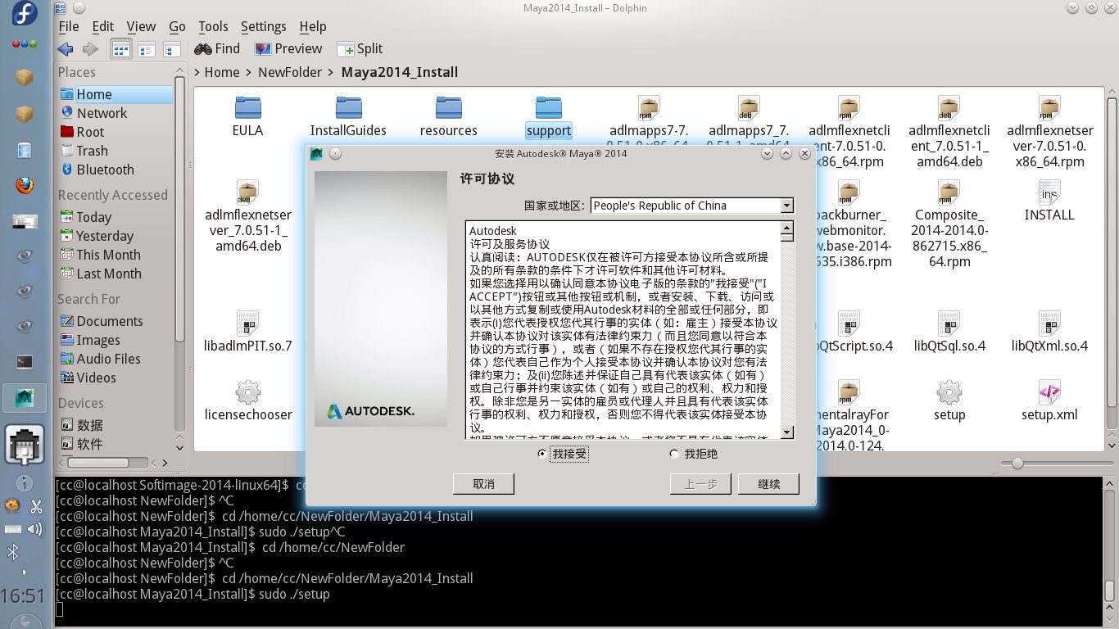Open the Edit menu
Screen dimensions: 1119x629
[103, 26]
